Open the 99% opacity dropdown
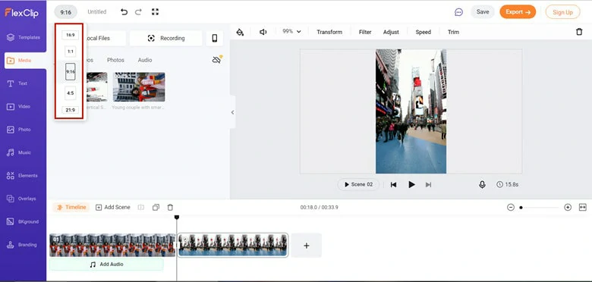 292,32
